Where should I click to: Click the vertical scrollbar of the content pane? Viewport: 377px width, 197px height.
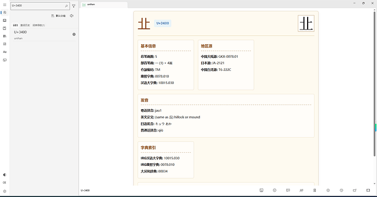[374, 83]
